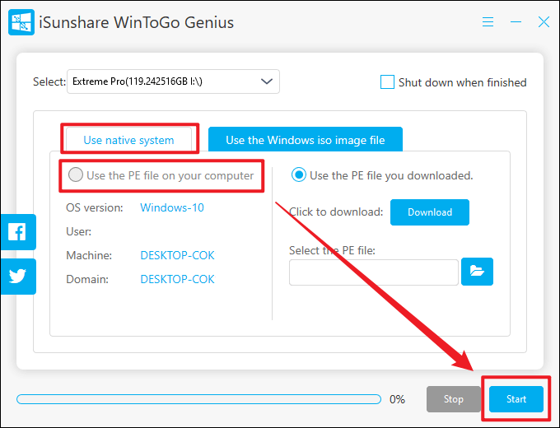The image size is (560, 428).
Task: Enable Shut down when finished checkbox
Action: point(387,82)
